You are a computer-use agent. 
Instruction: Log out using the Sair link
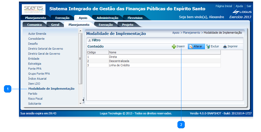point(249,6)
